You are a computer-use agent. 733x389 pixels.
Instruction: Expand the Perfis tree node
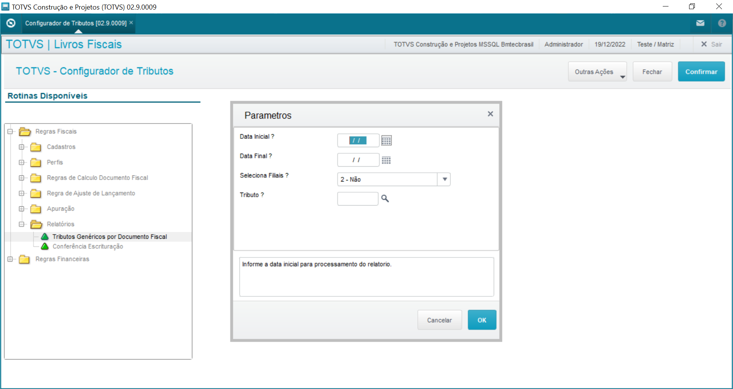21,162
